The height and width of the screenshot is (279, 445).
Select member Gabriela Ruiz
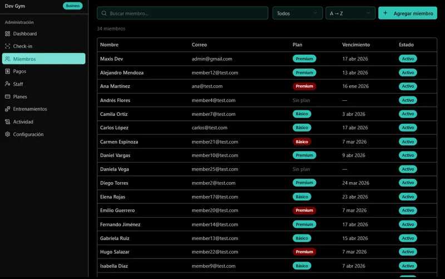[115, 238]
